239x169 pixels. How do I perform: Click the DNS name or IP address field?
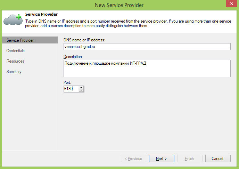pyautogui.click(x=147, y=47)
